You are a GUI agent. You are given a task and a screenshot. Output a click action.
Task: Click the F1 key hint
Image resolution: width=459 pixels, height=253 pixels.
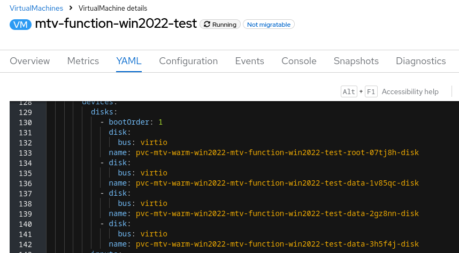tap(371, 91)
